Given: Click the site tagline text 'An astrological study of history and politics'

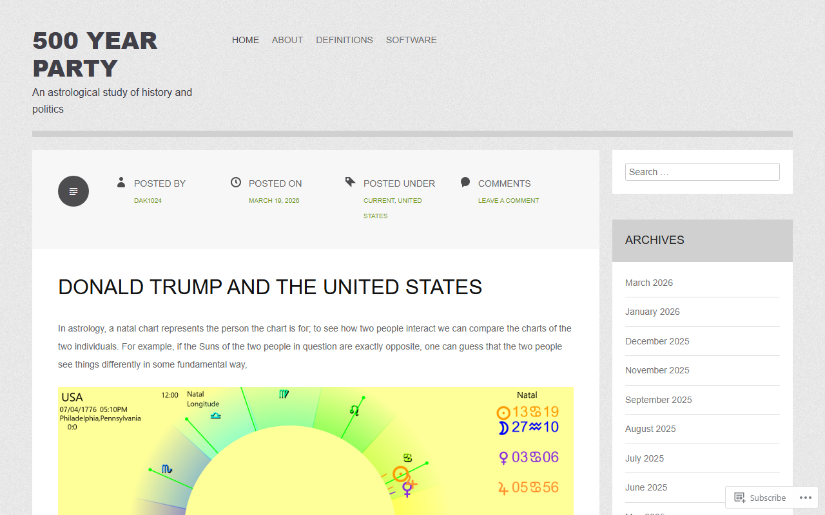Looking at the screenshot, I should click(112, 100).
